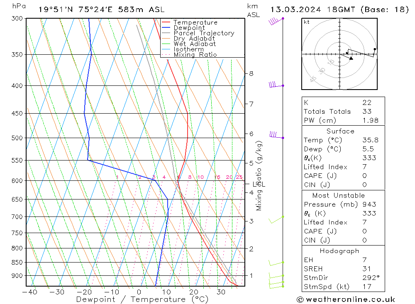
Task: Click the weatheronline.co.uk copyright text
Action: pyautogui.click(x=346, y=299)
